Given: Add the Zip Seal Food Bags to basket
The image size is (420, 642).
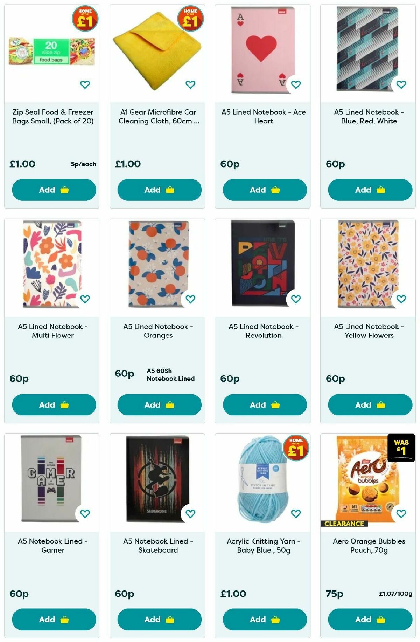Looking at the screenshot, I should [53, 190].
